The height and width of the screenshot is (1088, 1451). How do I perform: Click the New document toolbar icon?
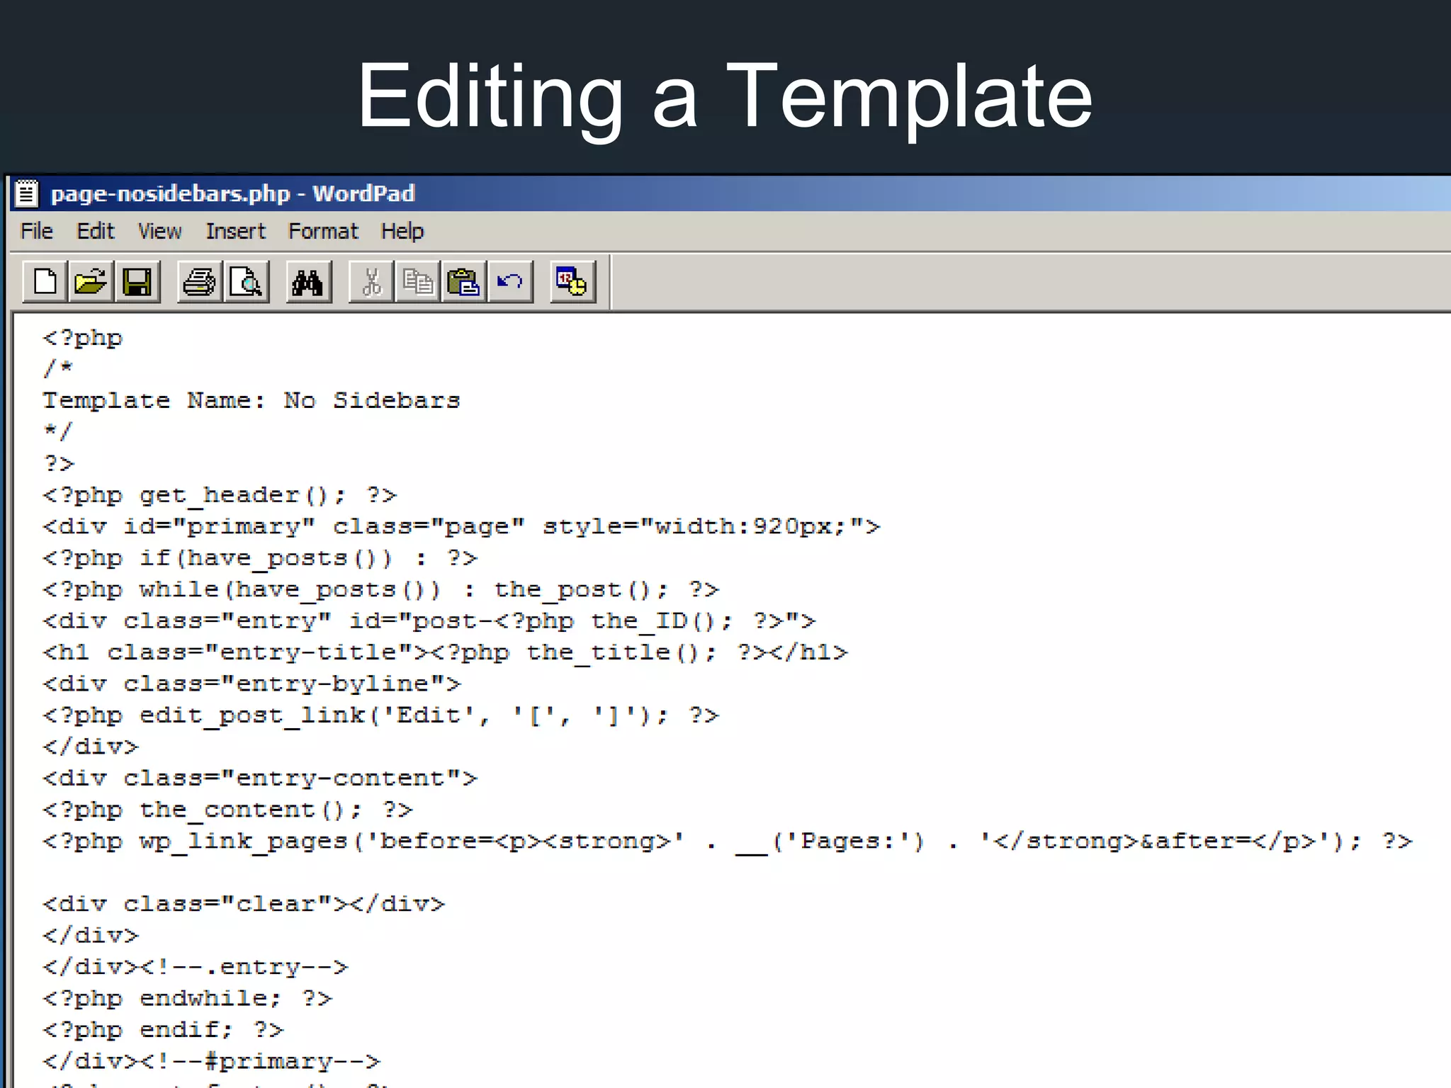pyautogui.click(x=45, y=282)
